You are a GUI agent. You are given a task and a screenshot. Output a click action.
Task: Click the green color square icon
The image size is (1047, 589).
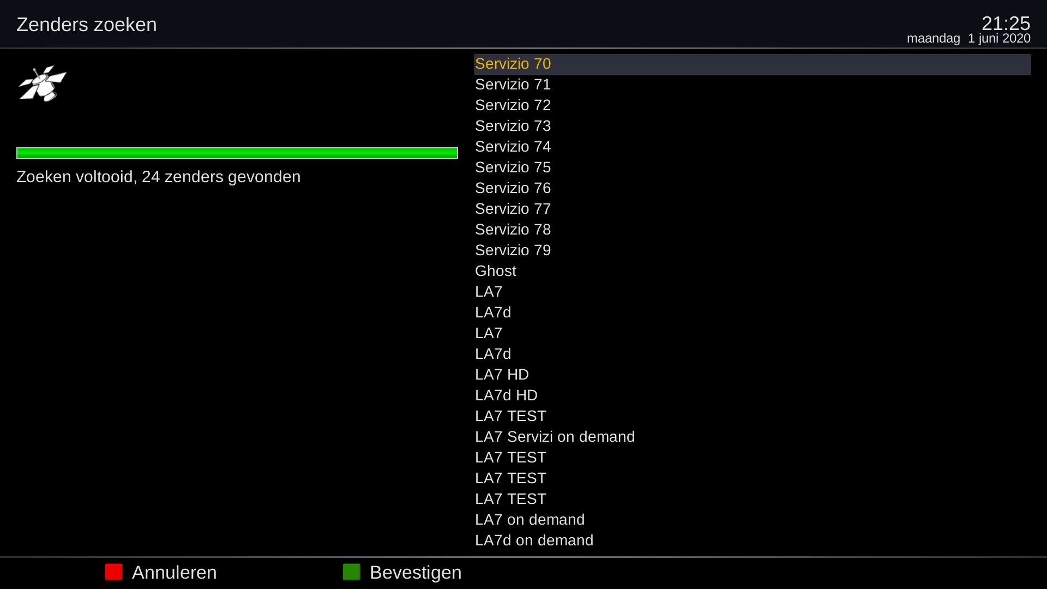pyautogui.click(x=351, y=572)
